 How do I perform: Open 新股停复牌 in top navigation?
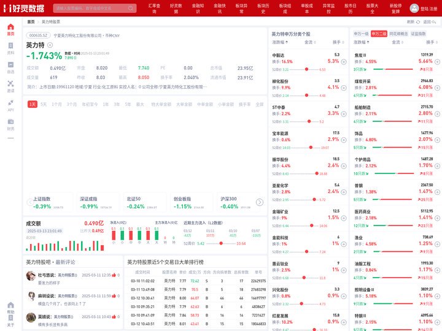pyautogui.click(x=395, y=9)
